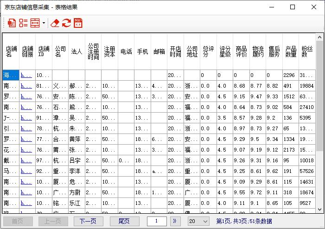The image size is (325, 229).
Task: Select the cell with fan count 57526
Action: pos(306,171)
